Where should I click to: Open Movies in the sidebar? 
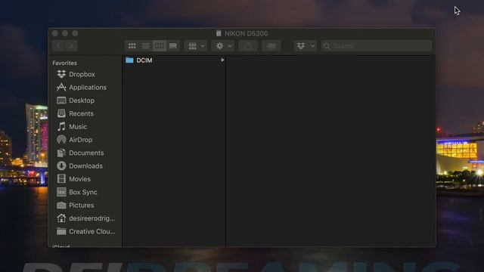tap(74, 179)
